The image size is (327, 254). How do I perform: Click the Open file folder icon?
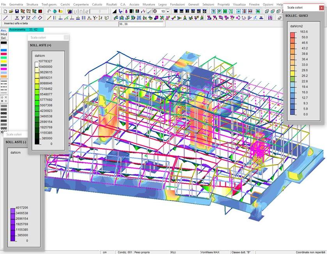[11, 11]
